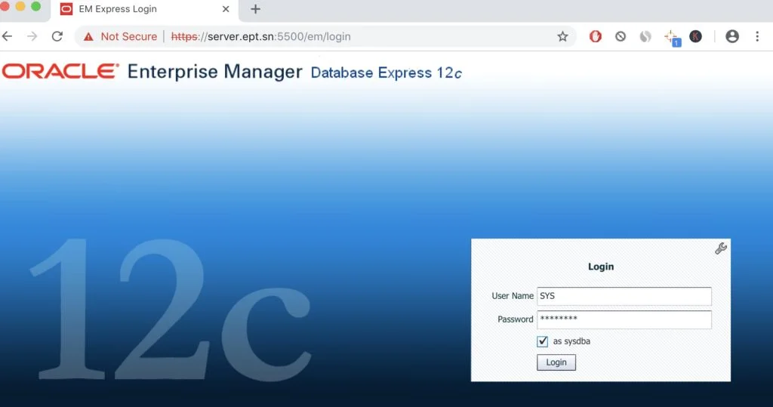
Task: Open the gray swirl extension icon
Action: 645,36
